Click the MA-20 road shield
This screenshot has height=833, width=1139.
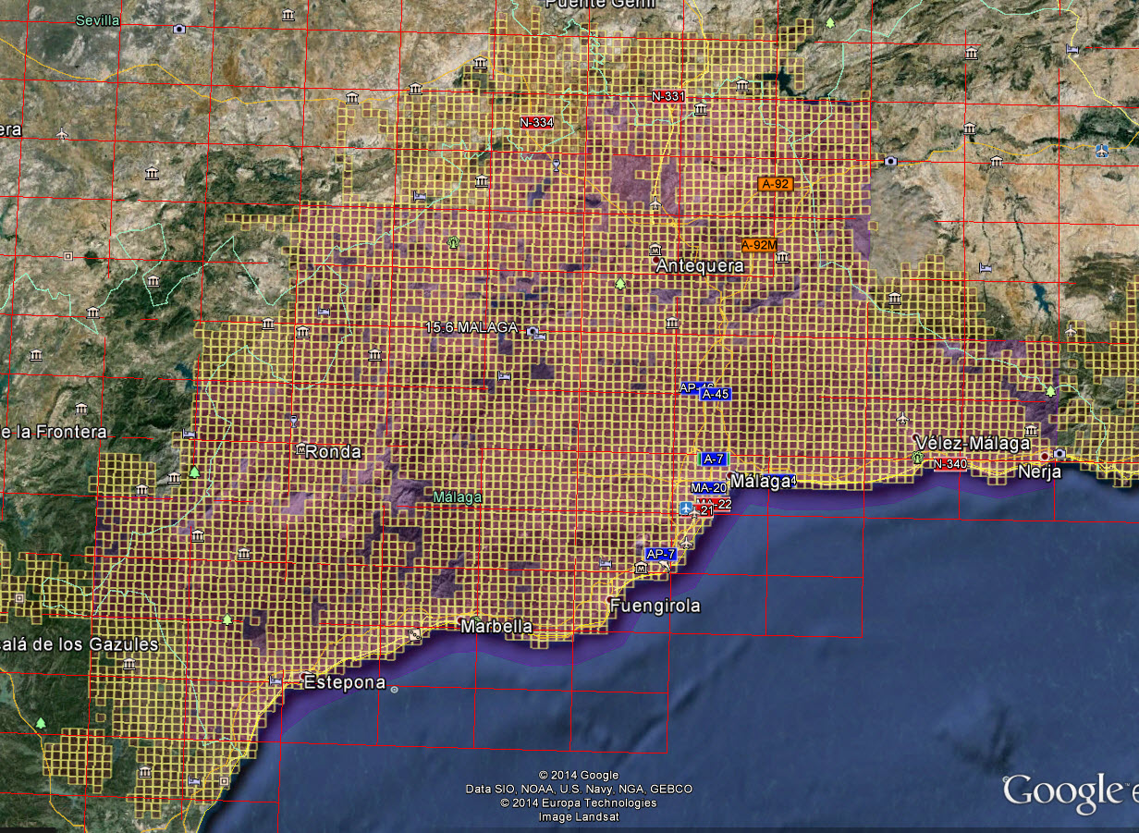tap(708, 487)
